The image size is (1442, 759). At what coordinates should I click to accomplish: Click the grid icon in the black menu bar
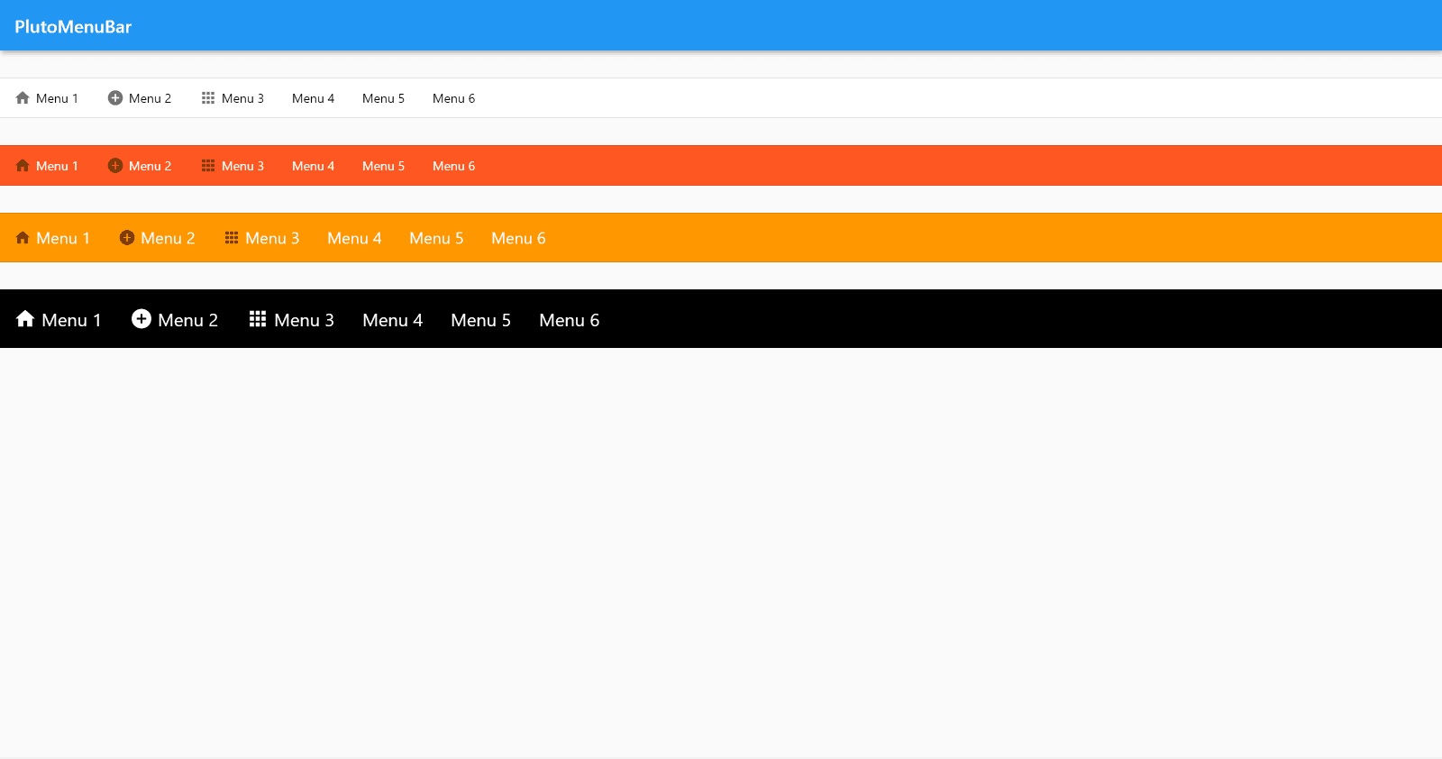point(258,319)
